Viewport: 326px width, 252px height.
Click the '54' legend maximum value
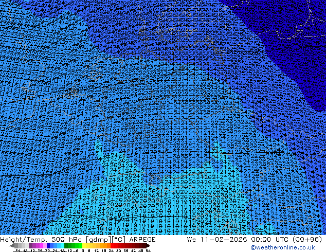coord(148,250)
